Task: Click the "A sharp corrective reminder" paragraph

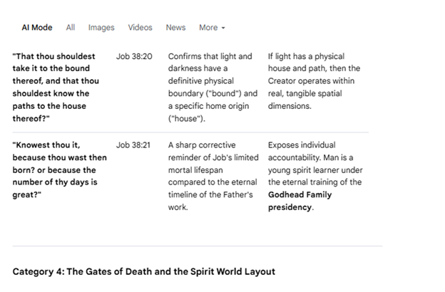Action: (x=213, y=176)
